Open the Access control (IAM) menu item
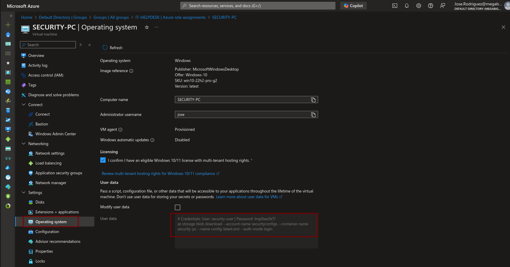510x267 pixels. 46,75
